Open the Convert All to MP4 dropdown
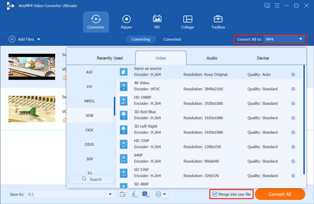 pos(285,39)
